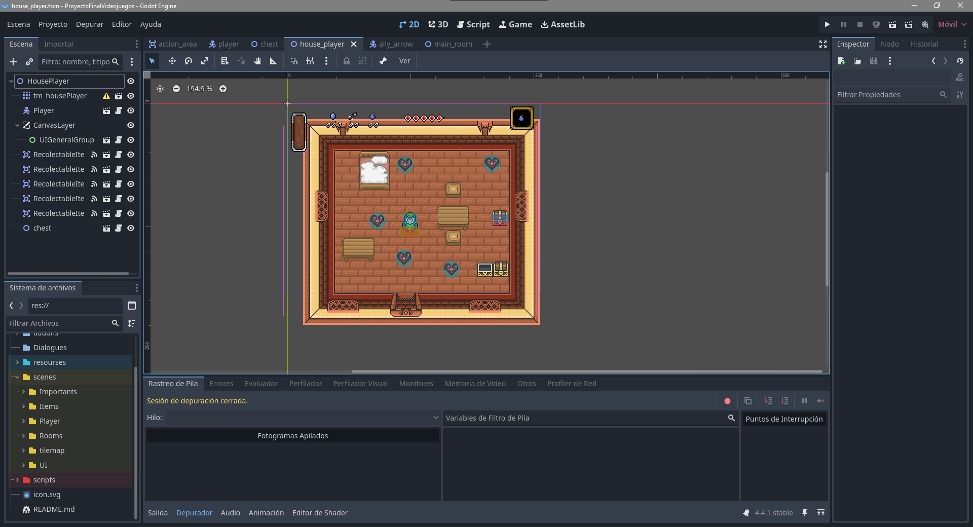The image size is (973, 527).
Task: Expand the Rooms folder in file system
Action: pyautogui.click(x=23, y=436)
